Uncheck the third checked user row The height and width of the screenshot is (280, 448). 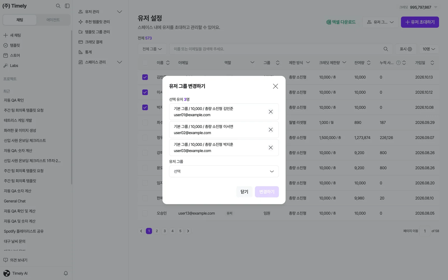point(145,108)
